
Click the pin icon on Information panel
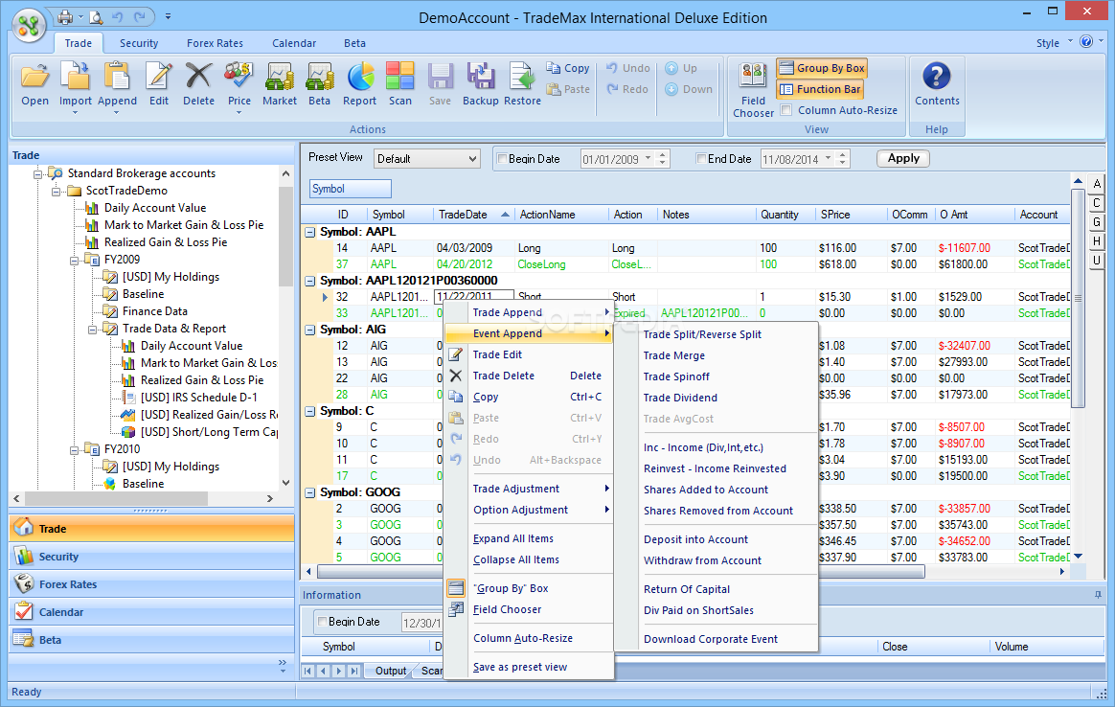point(1098,595)
